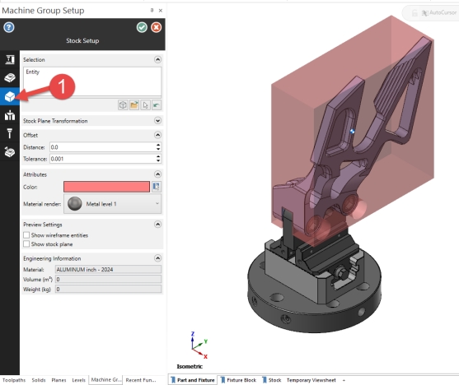Open the Fixture Block viewsheet
This screenshot has height=385, width=459.
238,380
